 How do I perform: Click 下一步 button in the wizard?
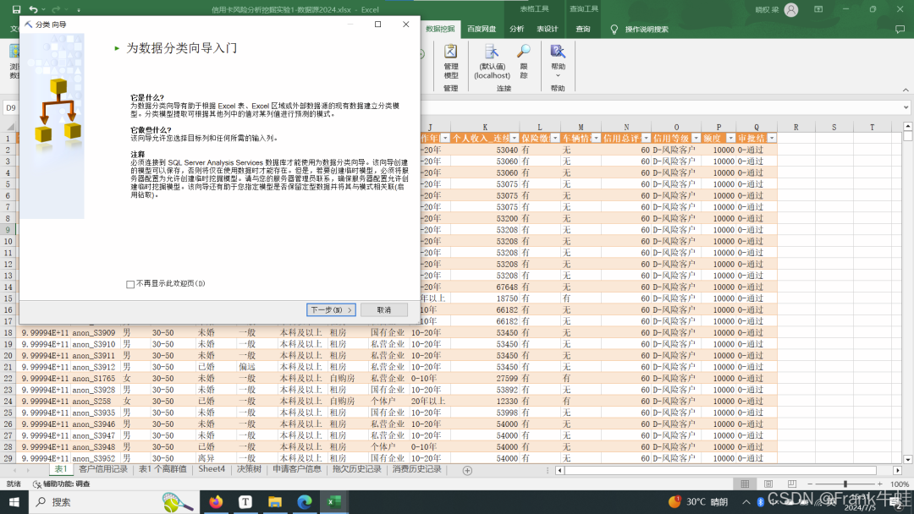click(330, 310)
